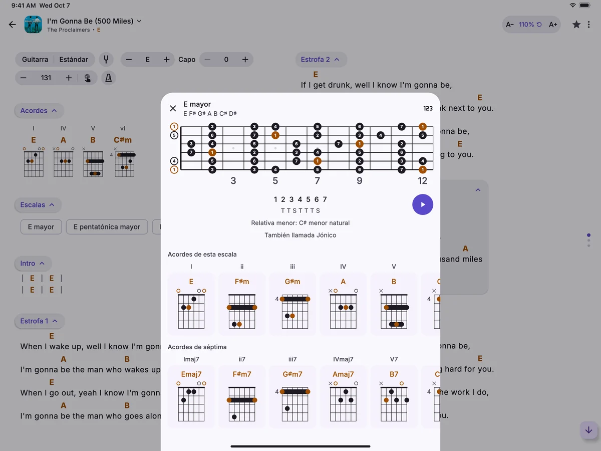Viewport: 601px width, 451px height.
Task: Open the G#m chord card
Action: tap(292, 304)
